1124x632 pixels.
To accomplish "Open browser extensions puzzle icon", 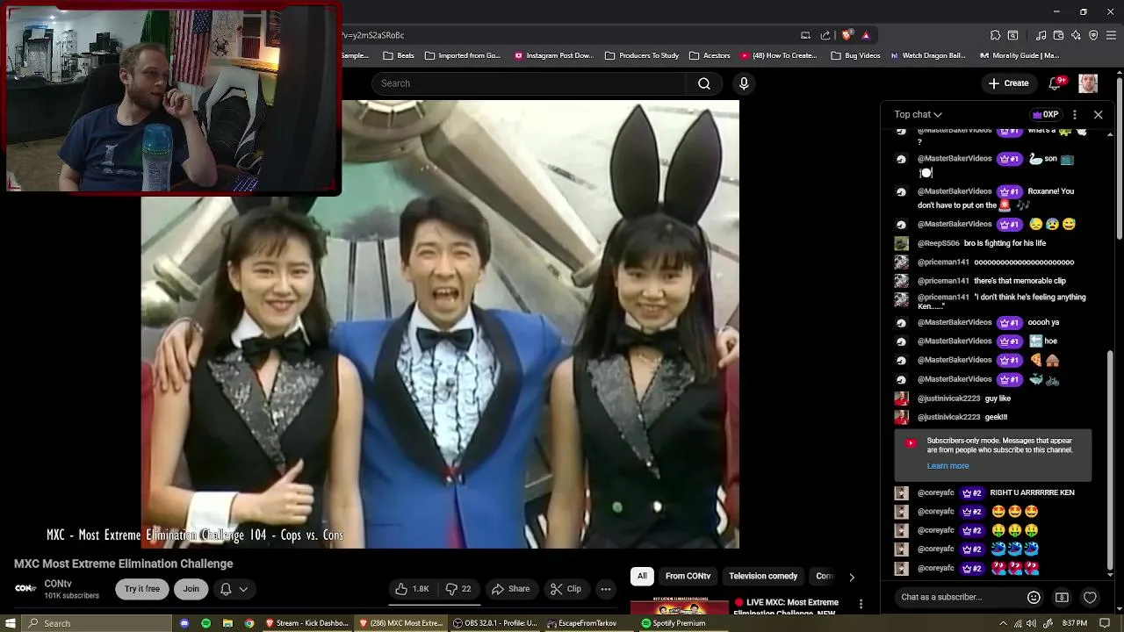I will [995, 35].
